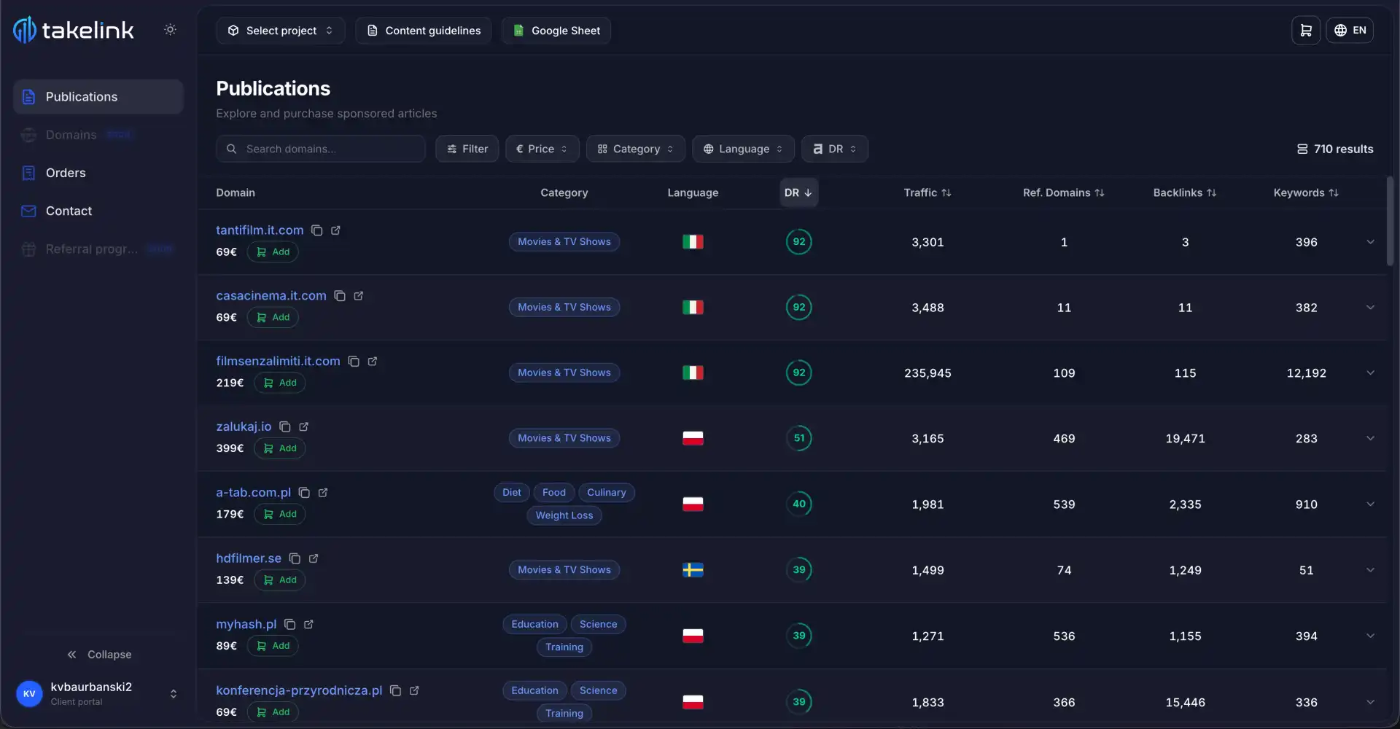Image resolution: width=1400 pixels, height=729 pixels.
Task: Click the DR 92 badge for filmsenzalimiti.it.com
Action: 799,373
